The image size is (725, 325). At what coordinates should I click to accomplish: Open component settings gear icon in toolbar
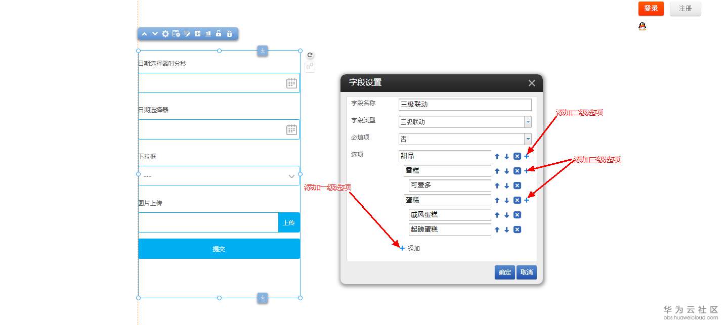pos(165,34)
